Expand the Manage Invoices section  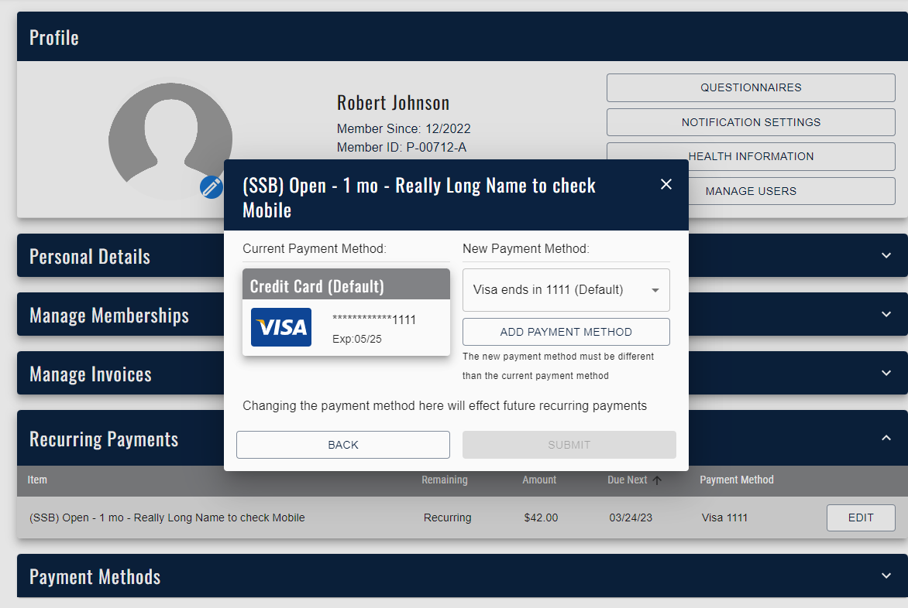pos(886,374)
